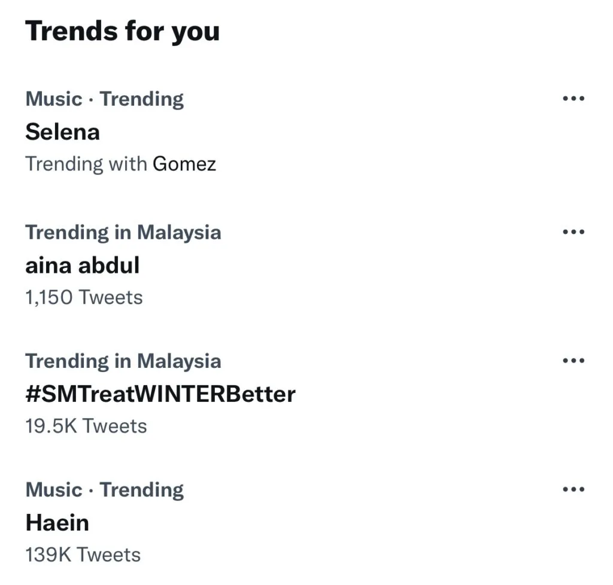The height and width of the screenshot is (585, 613).
Task: Click the '1,150 Tweets' count
Action: [84, 297]
